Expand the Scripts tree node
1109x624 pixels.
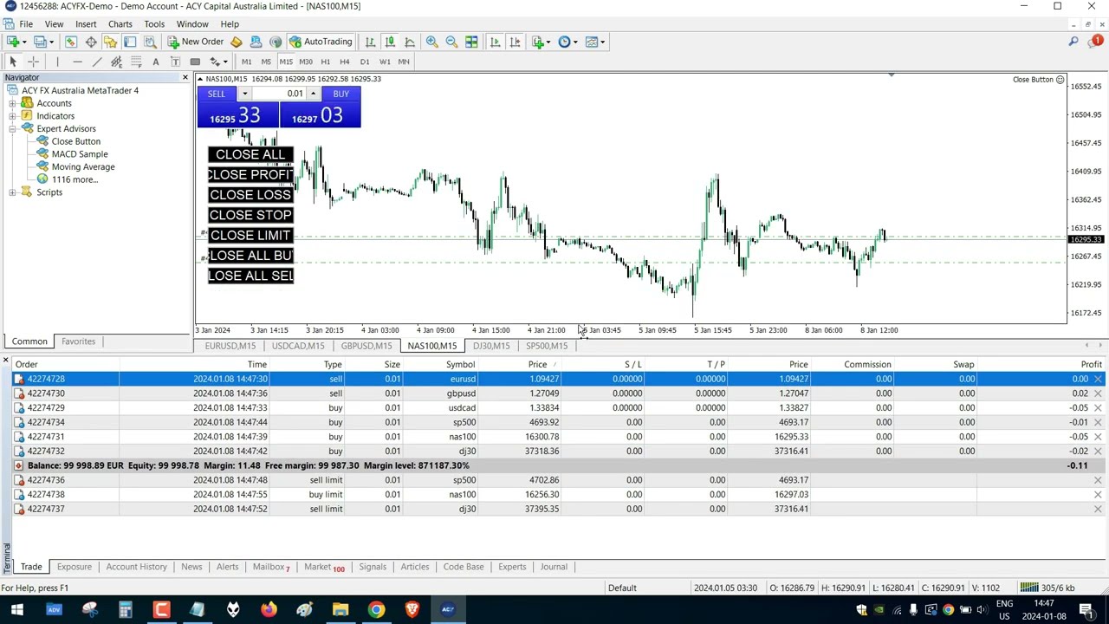12,192
